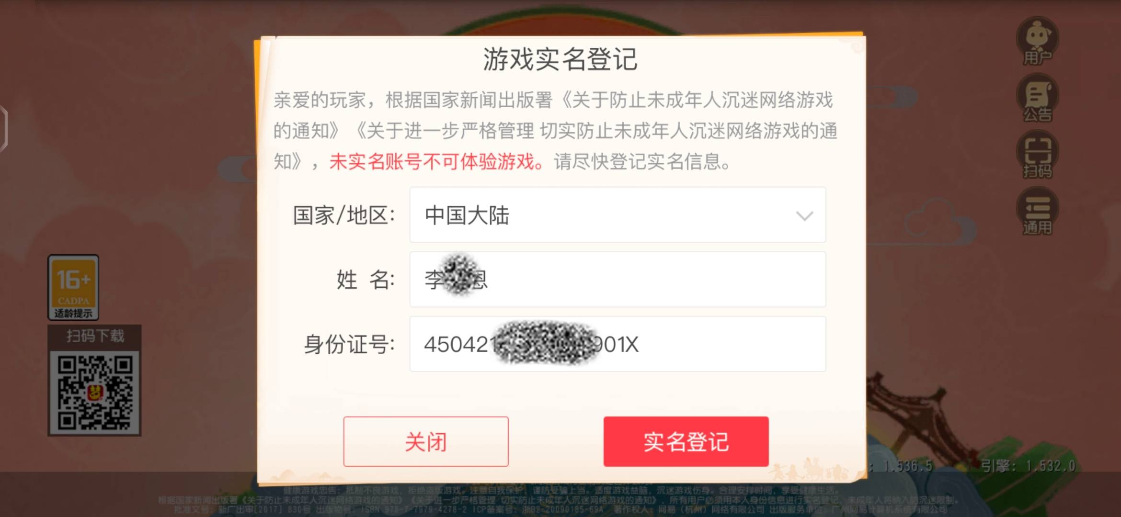Screen dimensions: 1121x517
Task: Click the 国家/地区 field label
Action: point(343,215)
